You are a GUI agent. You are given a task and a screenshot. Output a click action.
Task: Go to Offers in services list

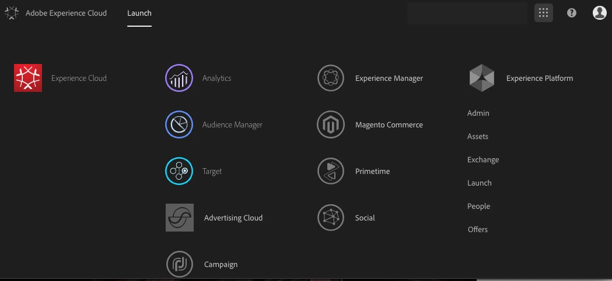(478, 229)
